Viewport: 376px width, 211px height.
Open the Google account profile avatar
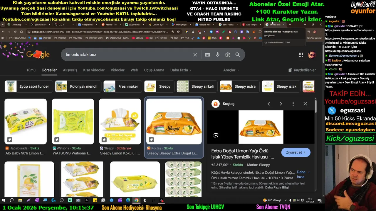[x=312, y=55]
